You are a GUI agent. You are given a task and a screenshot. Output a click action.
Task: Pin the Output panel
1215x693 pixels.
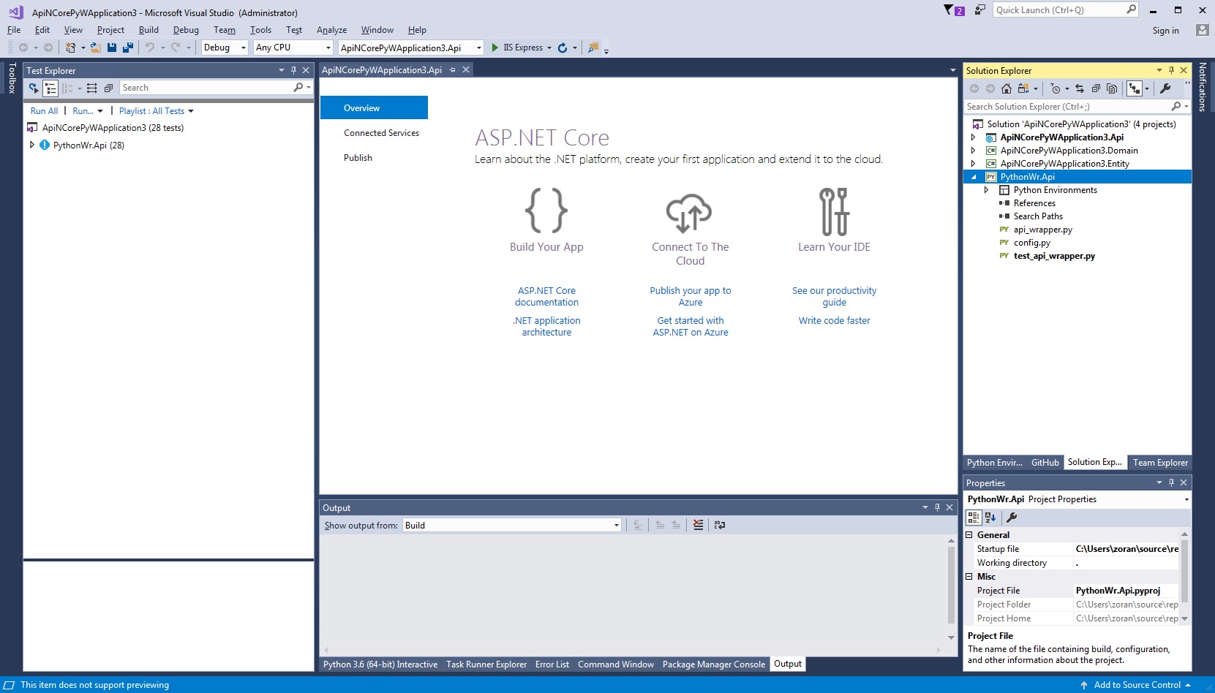[937, 507]
